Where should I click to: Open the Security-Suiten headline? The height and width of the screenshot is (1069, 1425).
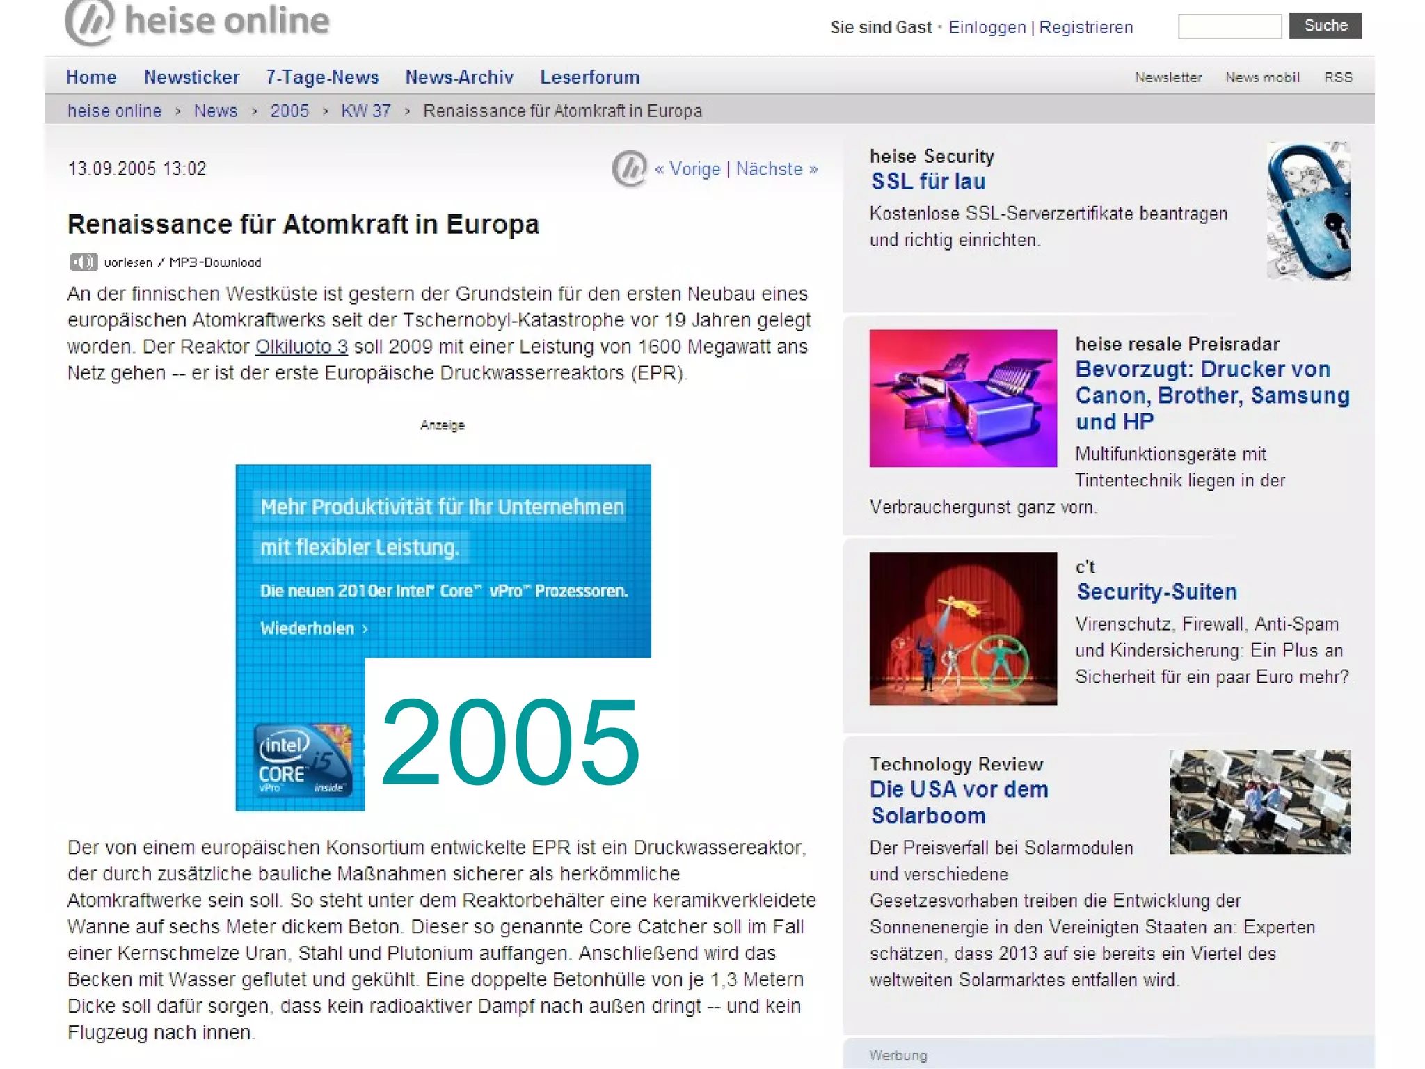click(1156, 592)
